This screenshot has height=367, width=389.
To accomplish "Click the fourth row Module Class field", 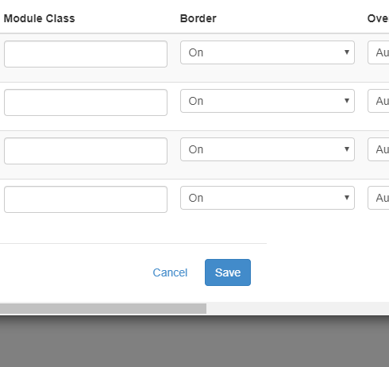I will (x=86, y=199).
